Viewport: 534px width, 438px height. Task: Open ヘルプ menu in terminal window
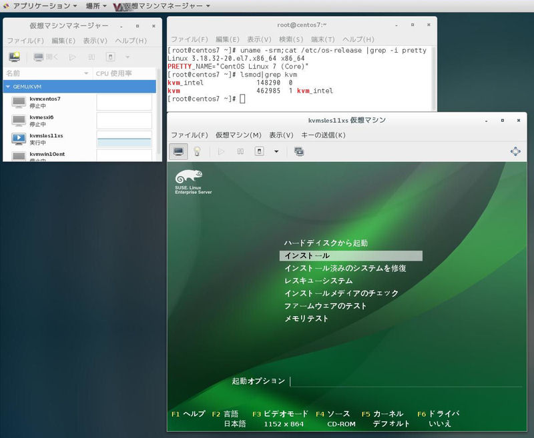[x=358, y=39]
